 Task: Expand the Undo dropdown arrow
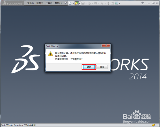tap(99, 3)
